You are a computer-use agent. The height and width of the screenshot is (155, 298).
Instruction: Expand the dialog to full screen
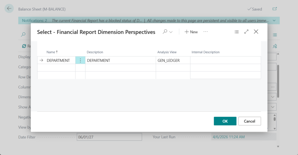(x=246, y=32)
